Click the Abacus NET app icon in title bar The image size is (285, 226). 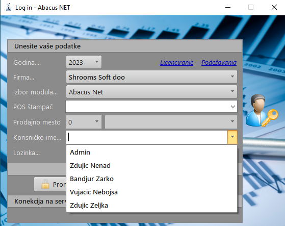coord(8,8)
